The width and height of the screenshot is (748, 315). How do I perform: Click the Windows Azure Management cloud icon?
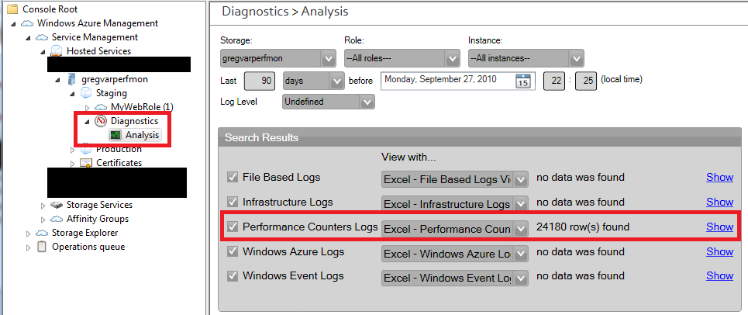point(26,23)
